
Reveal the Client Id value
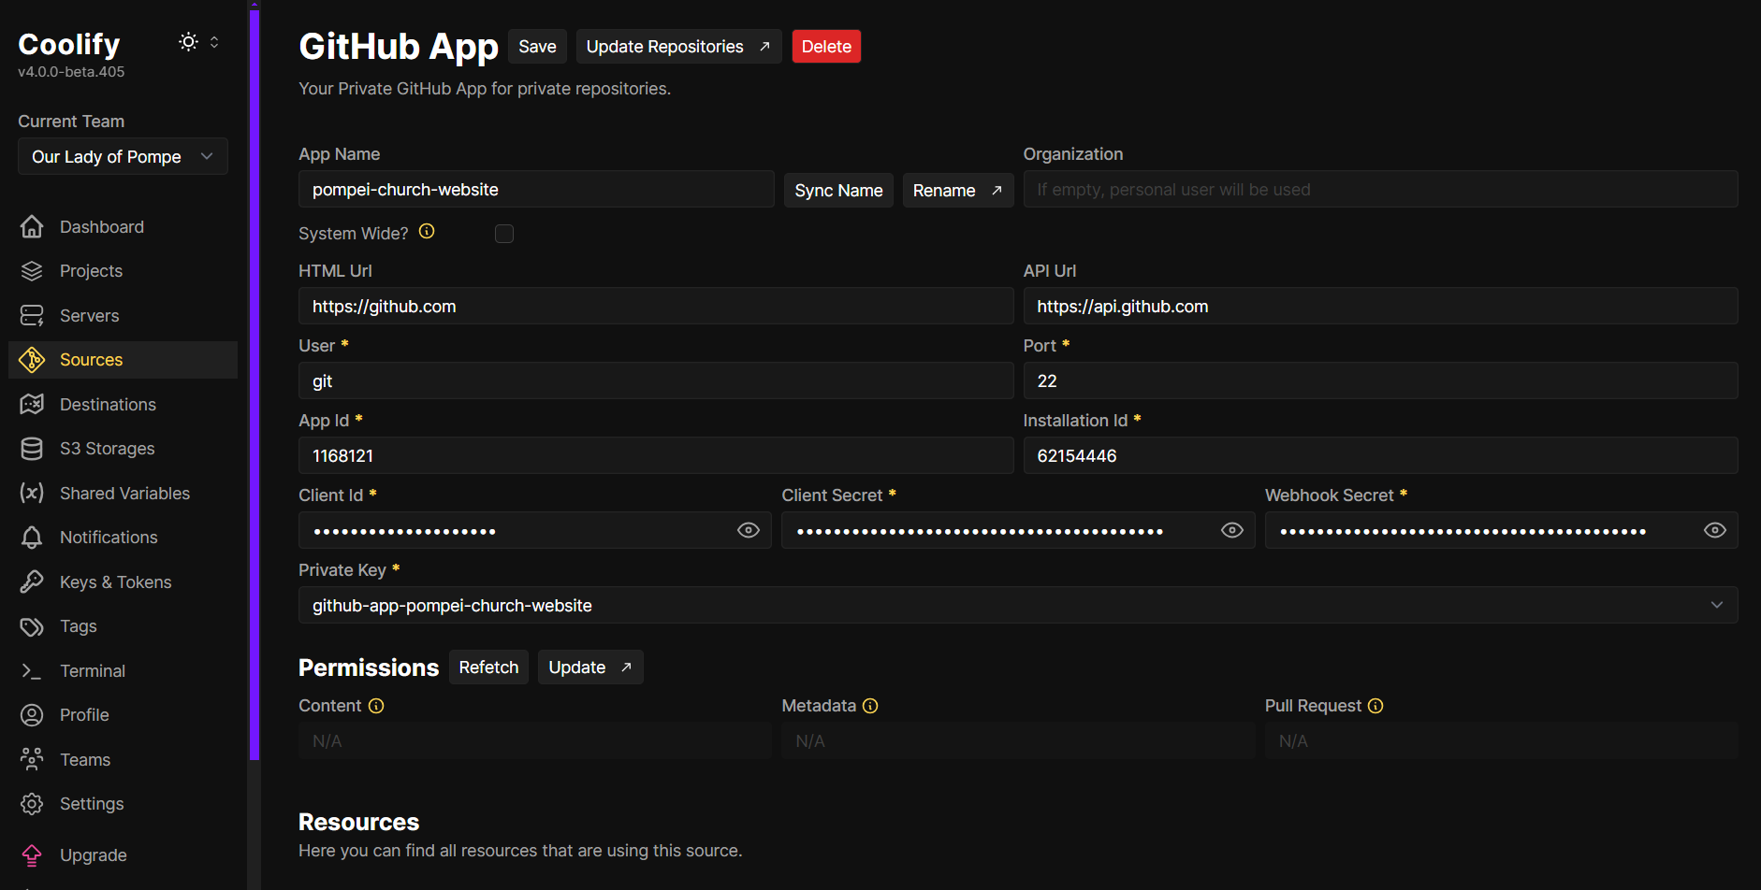749,530
